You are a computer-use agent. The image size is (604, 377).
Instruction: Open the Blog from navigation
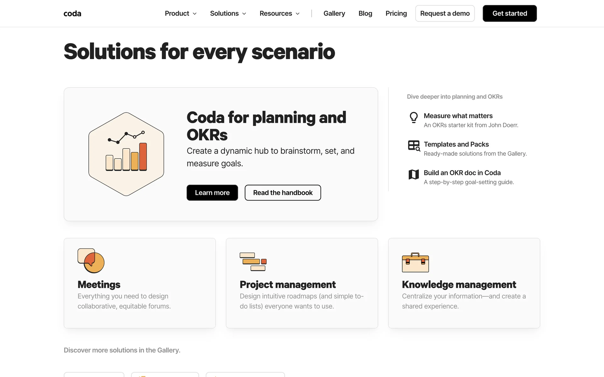click(x=365, y=14)
